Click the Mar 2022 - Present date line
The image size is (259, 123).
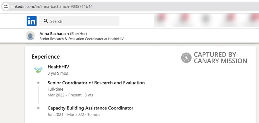(x=70, y=95)
